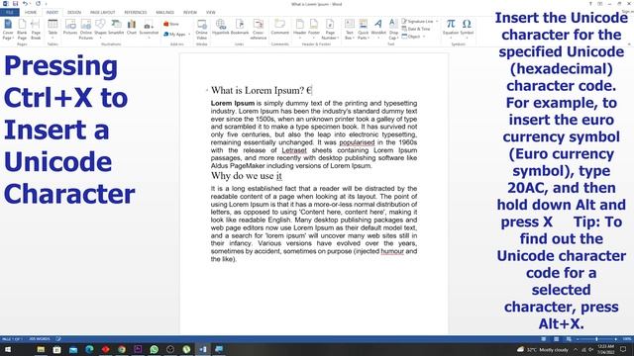Insert Date & Time
This screenshot has width=634, height=356.
tap(416, 29)
